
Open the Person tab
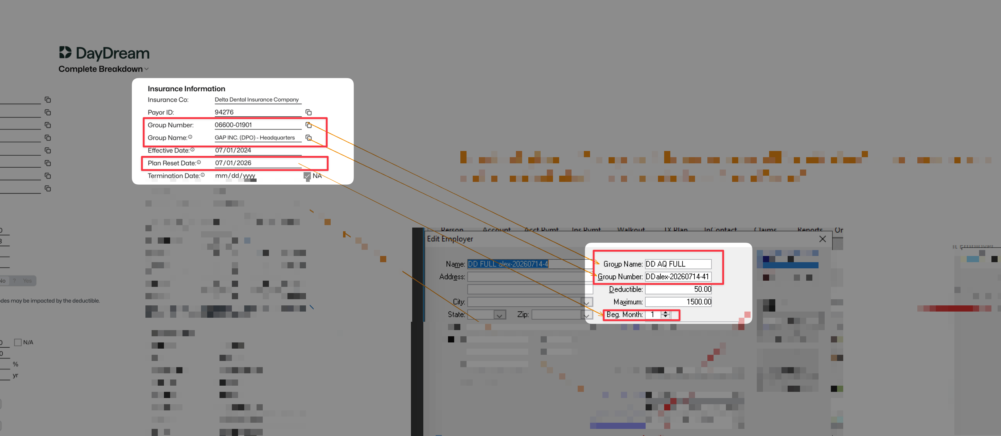[x=452, y=230]
